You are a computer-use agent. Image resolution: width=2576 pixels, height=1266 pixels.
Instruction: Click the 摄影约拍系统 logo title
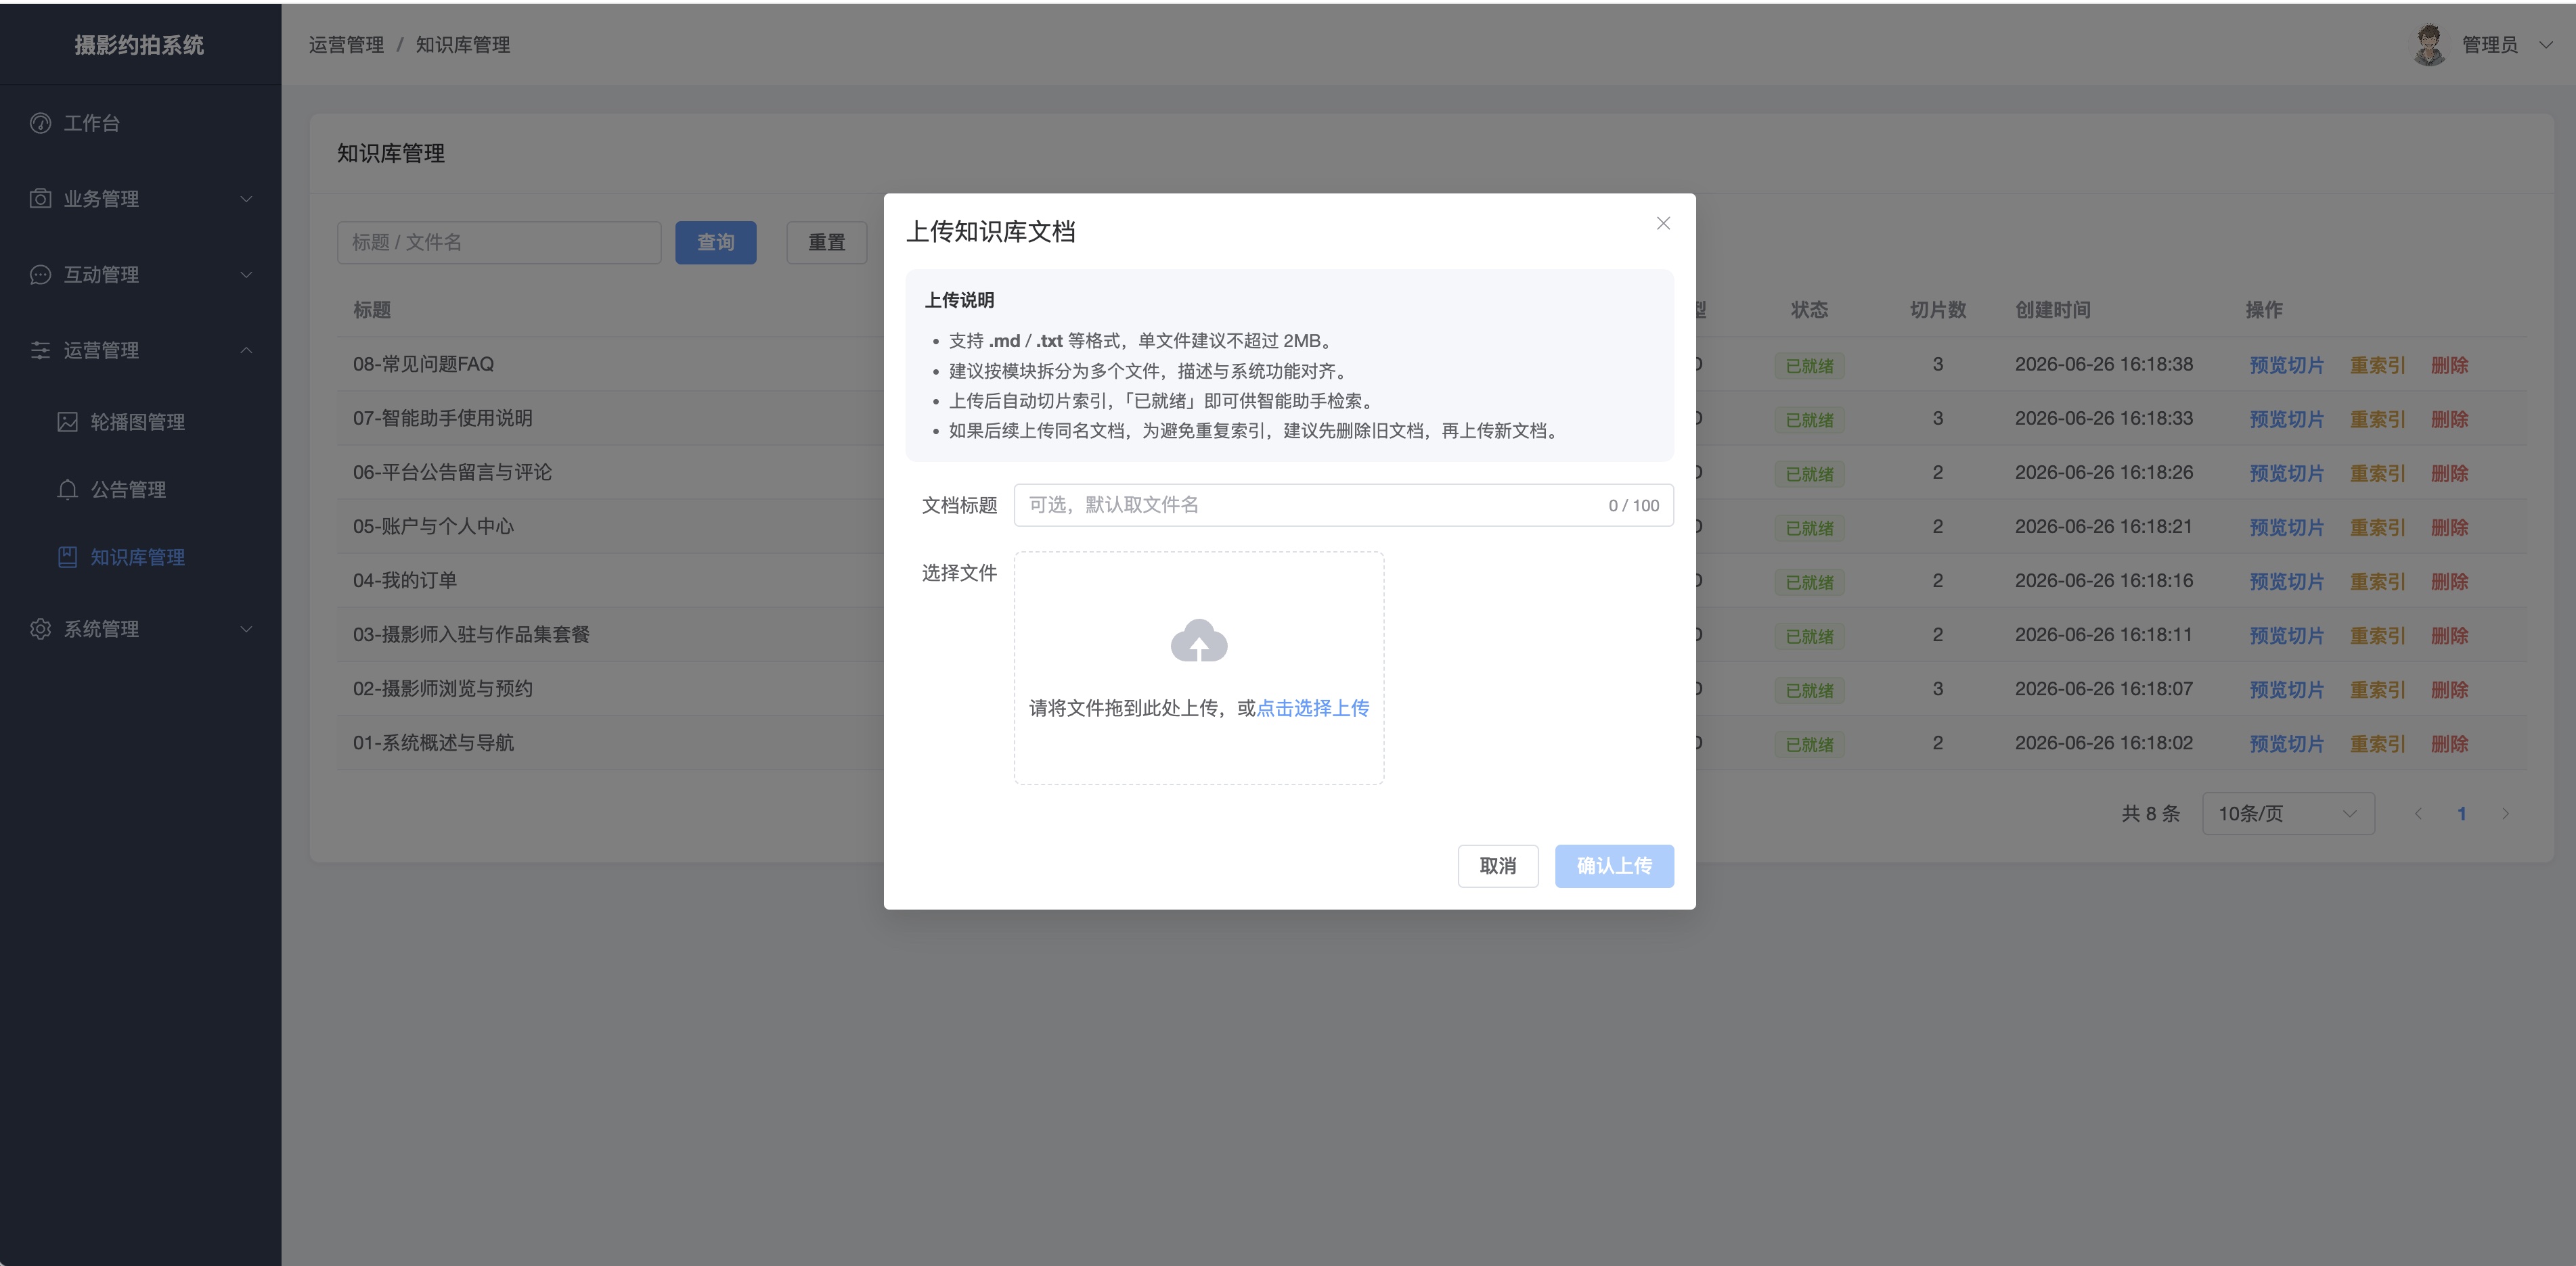click(x=139, y=45)
